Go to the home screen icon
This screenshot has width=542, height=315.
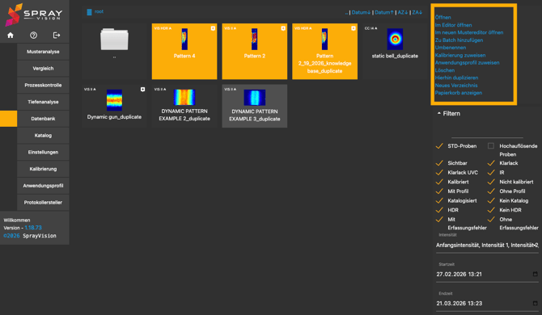tap(11, 36)
